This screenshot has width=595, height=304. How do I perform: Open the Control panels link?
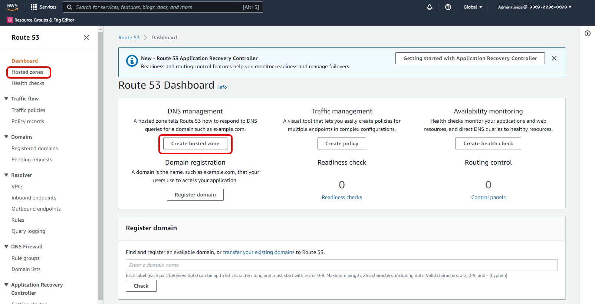pos(488,197)
